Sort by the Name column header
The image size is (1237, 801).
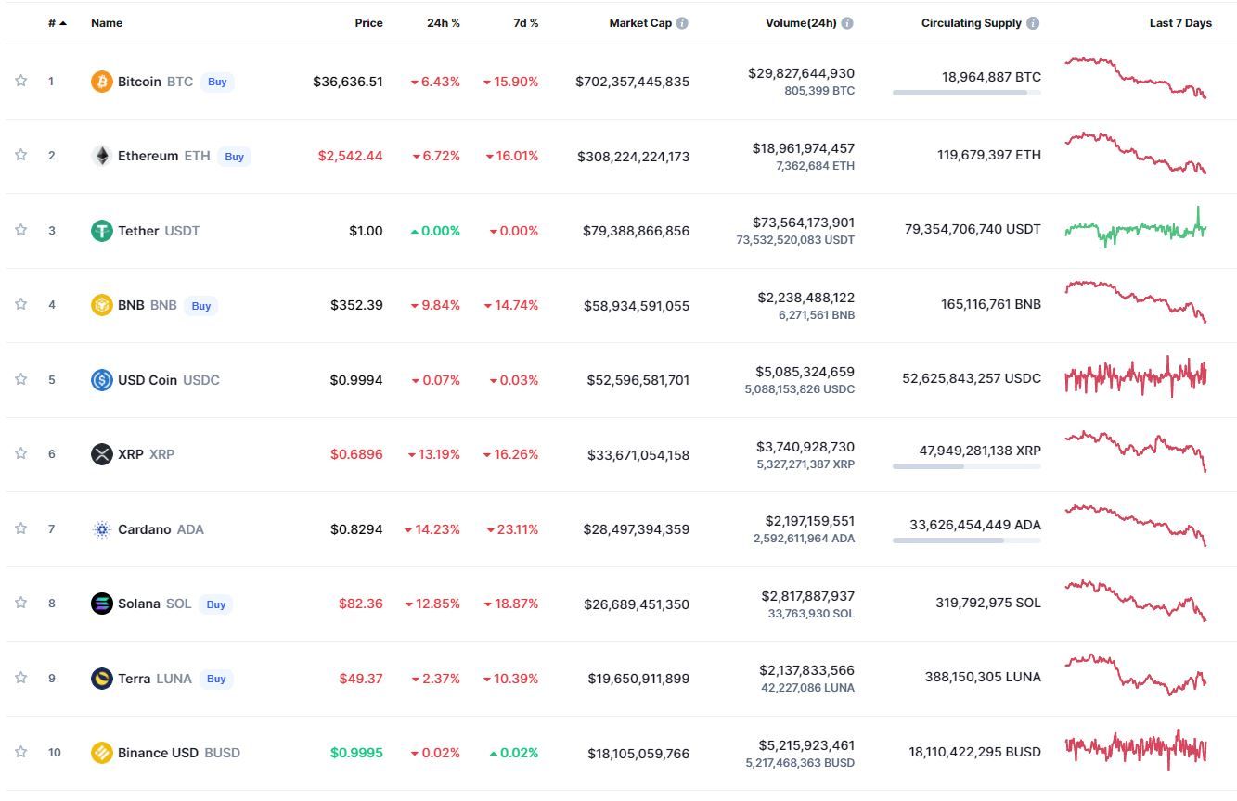pos(106,23)
